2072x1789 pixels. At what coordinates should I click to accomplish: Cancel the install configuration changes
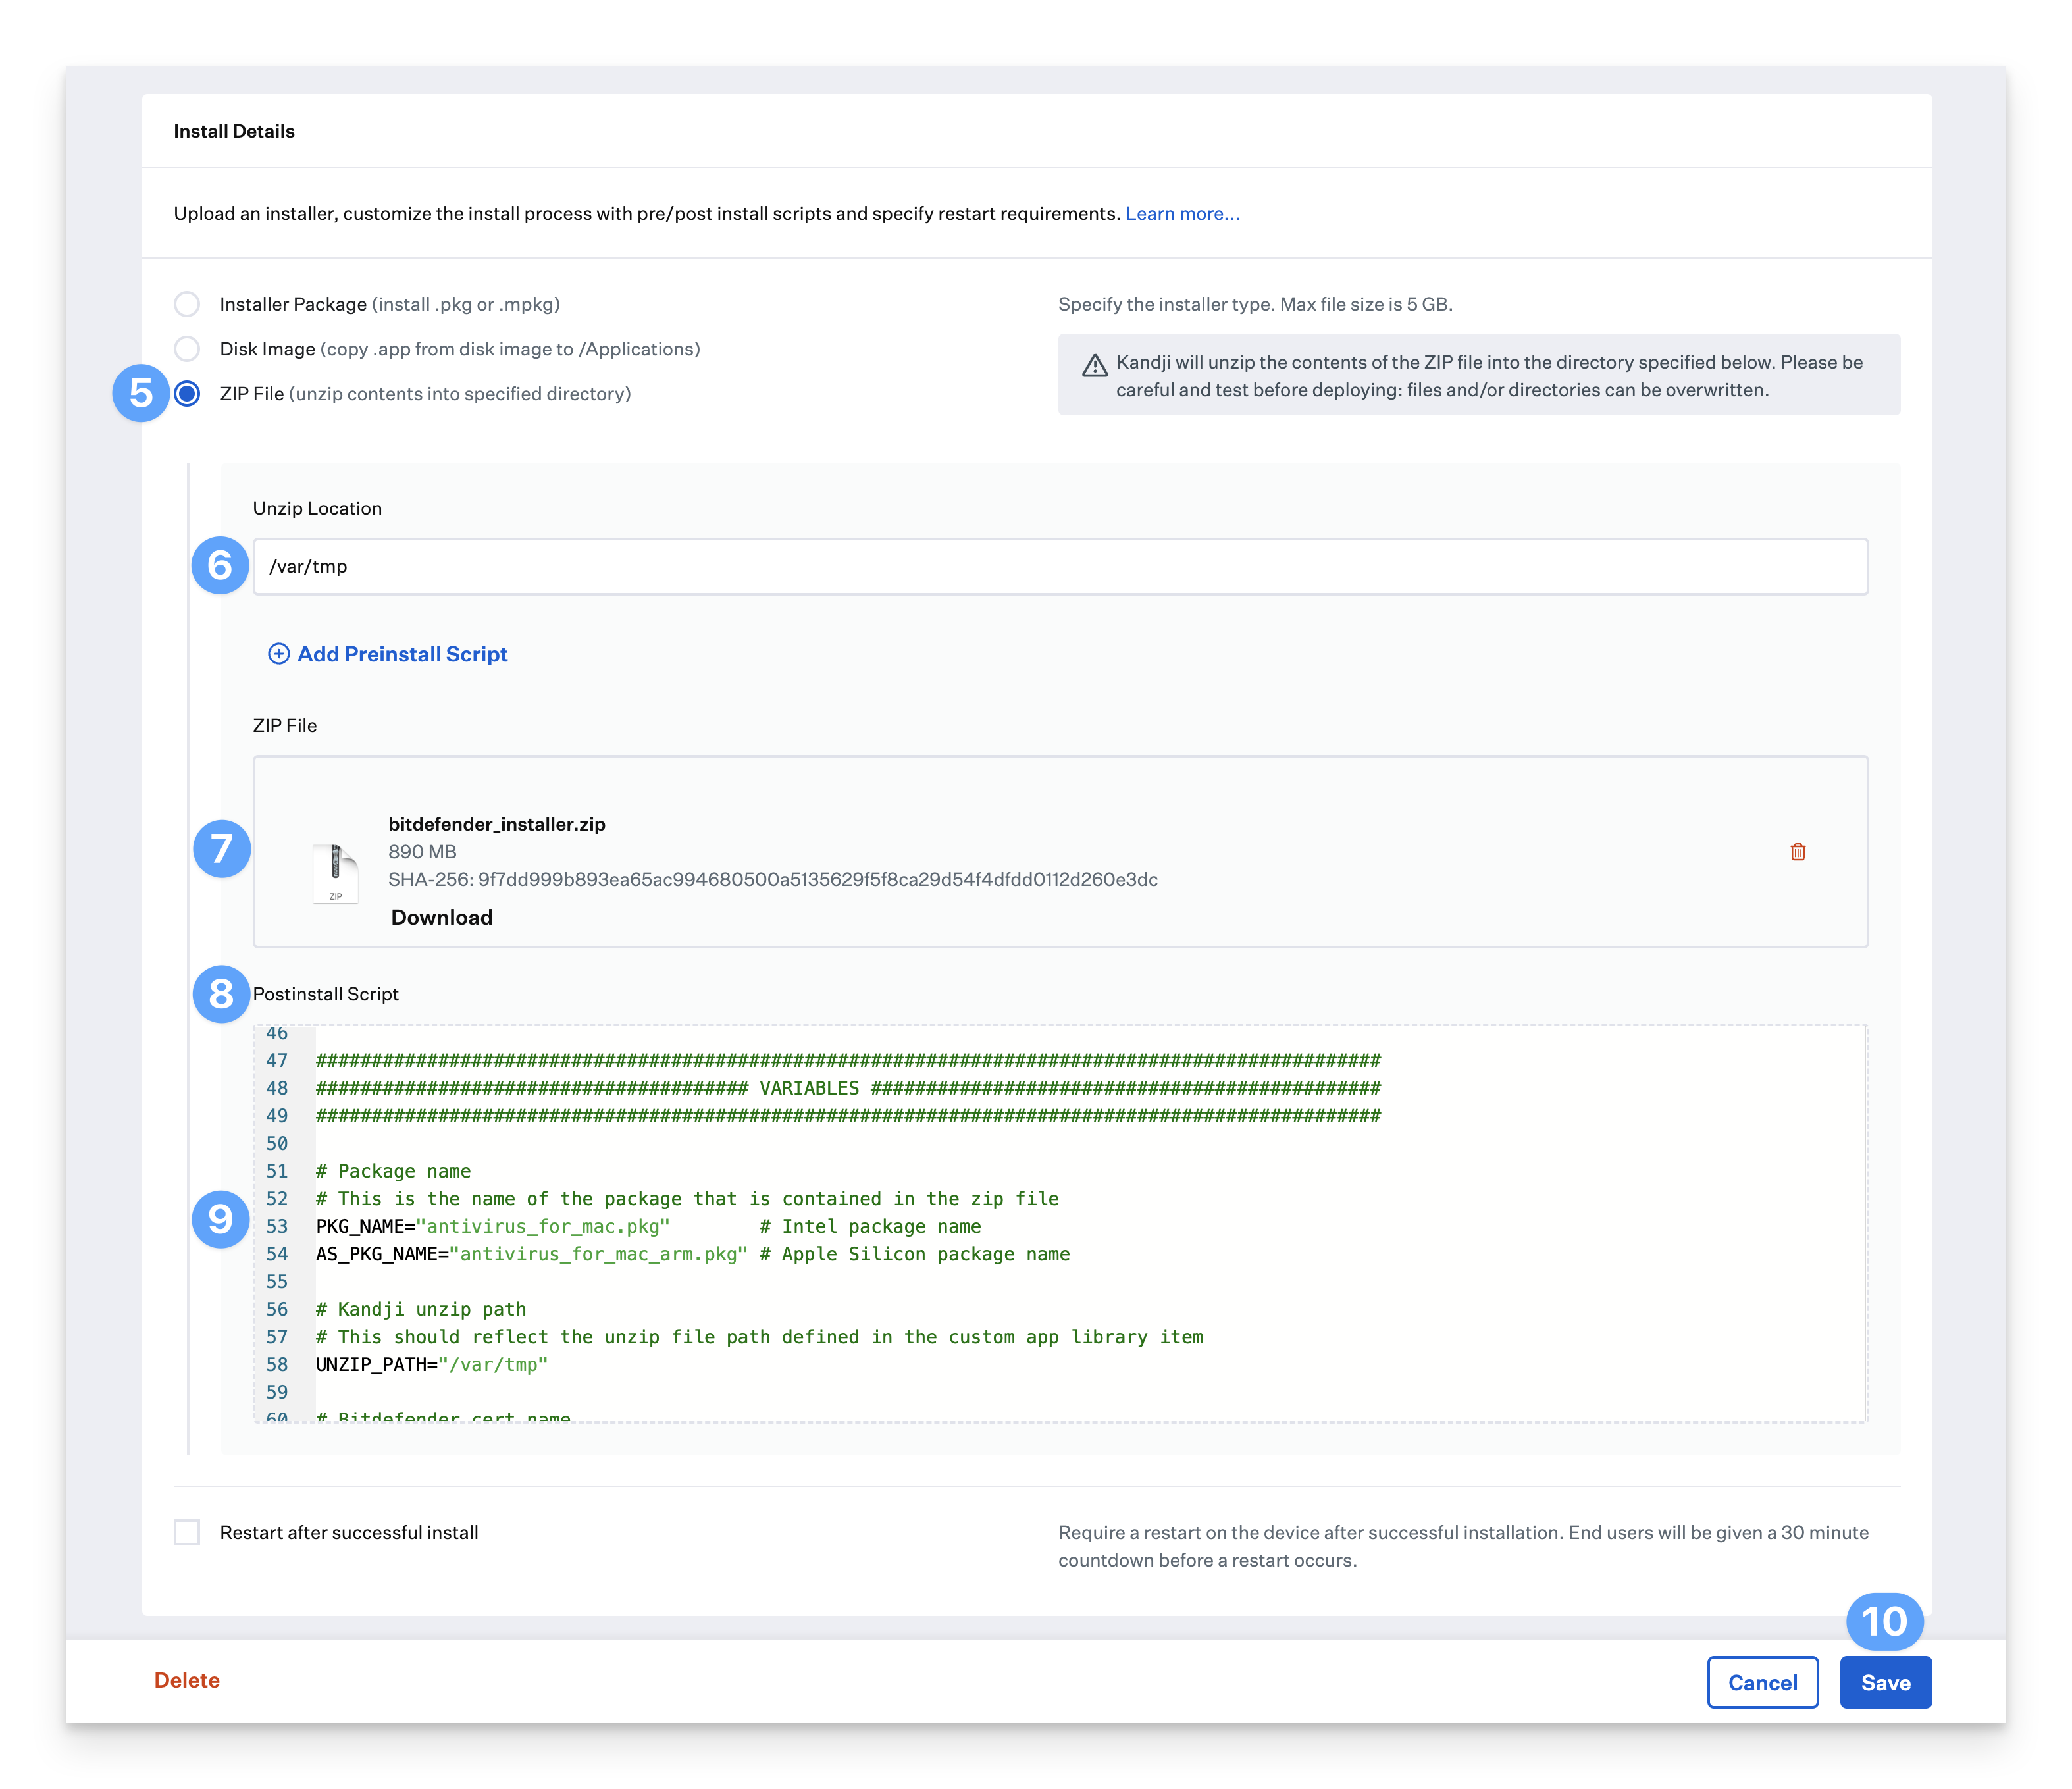[1762, 1682]
